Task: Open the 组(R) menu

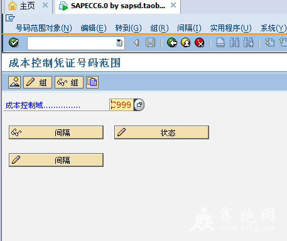Action: 160,28
